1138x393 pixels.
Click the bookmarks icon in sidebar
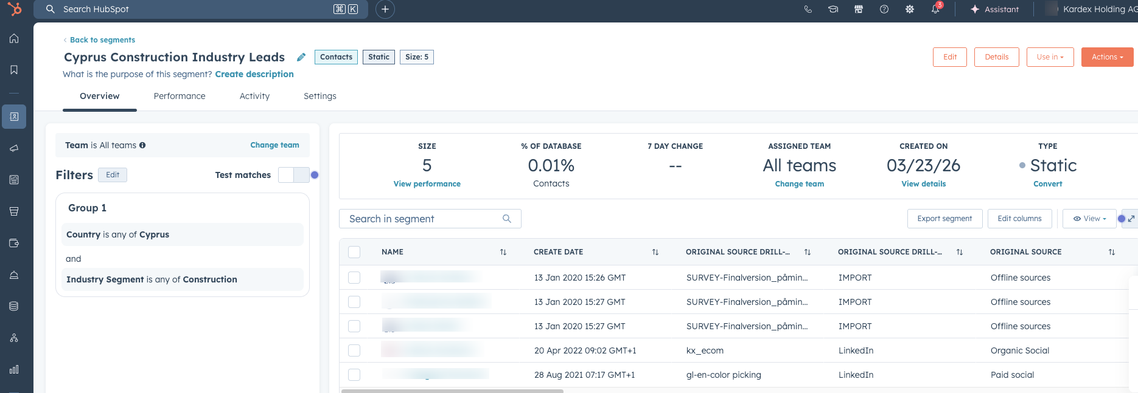14,70
